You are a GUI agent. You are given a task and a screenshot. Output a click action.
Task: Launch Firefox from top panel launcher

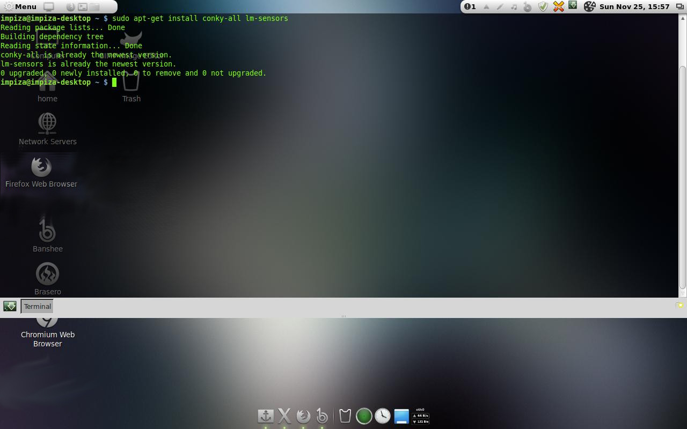70,7
